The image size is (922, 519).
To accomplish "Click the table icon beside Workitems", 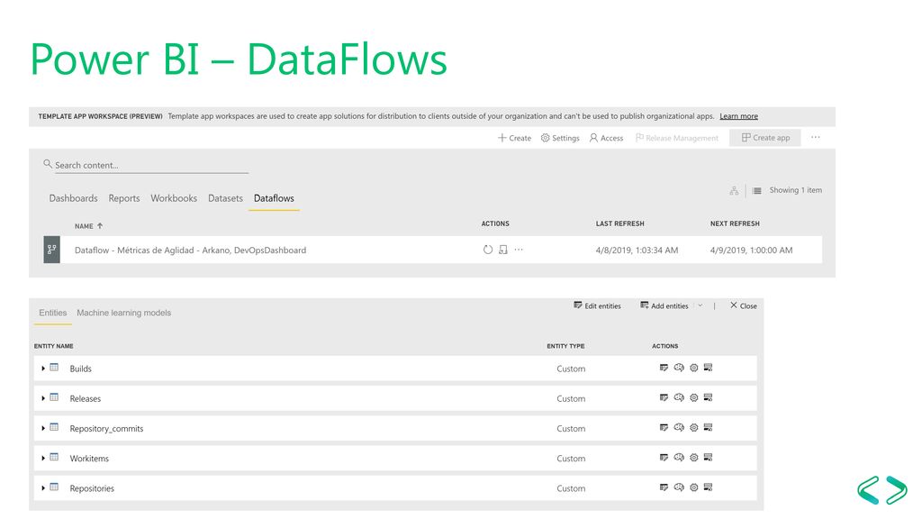I will pos(54,457).
